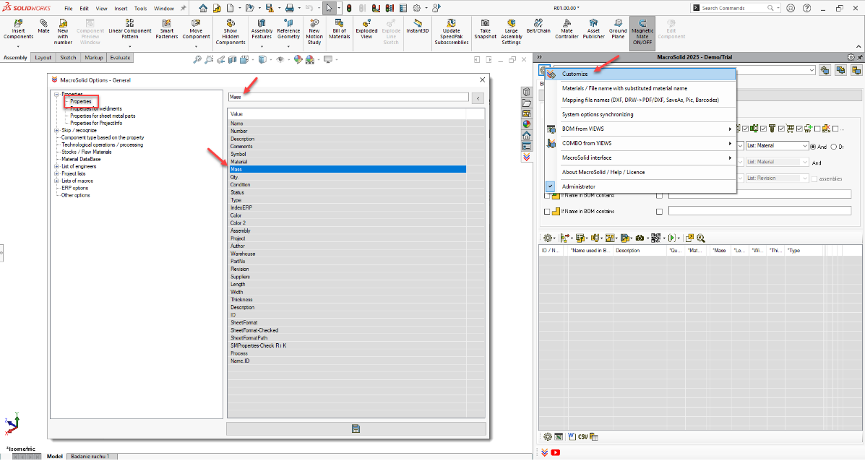
Task: Start a New Motion Study
Action: point(314,32)
